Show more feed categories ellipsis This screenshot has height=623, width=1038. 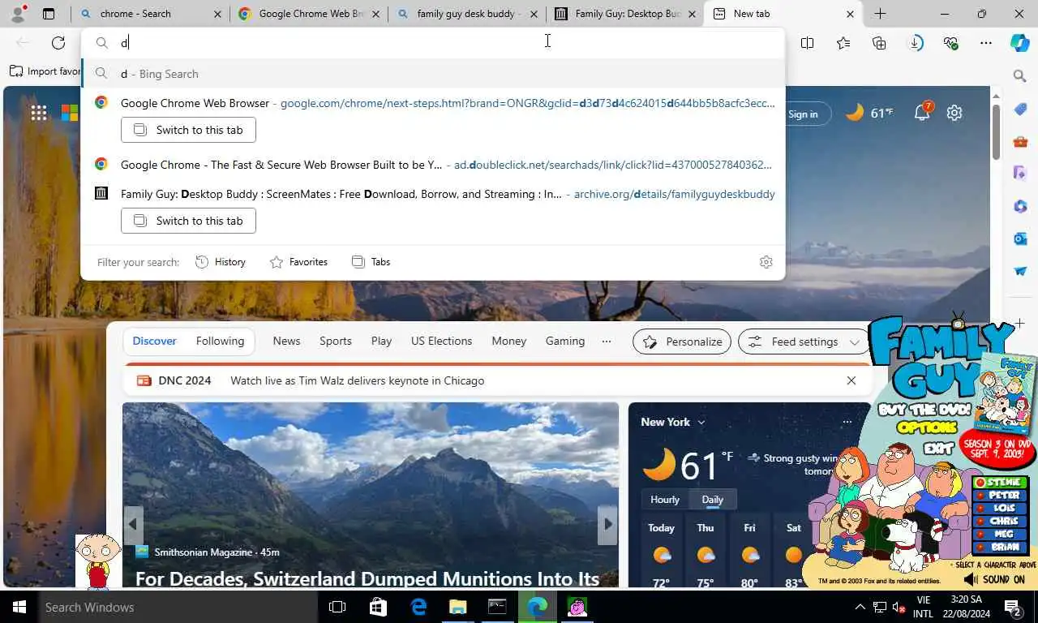607,341
